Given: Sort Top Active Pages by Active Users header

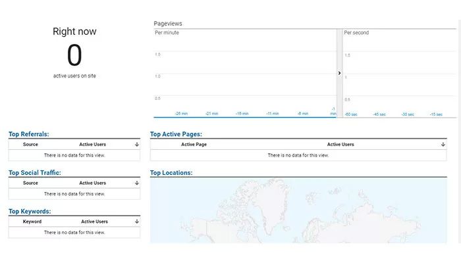Looking at the screenshot, I should pos(340,144).
